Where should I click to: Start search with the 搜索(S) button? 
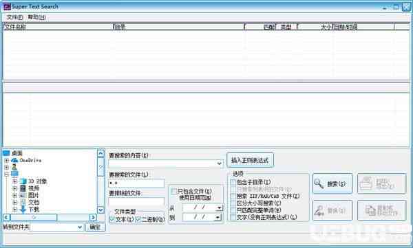click(x=332, y=184)
